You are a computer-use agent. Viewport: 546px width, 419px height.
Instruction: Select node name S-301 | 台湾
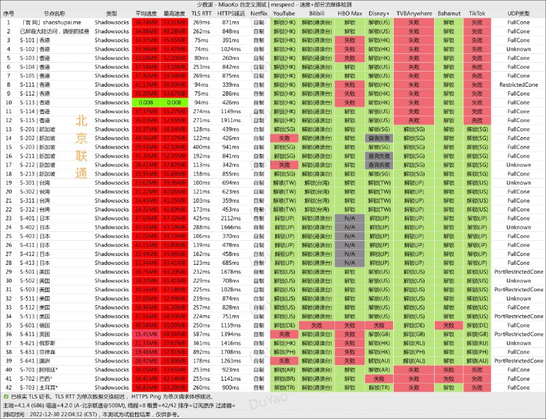[35, 183]
